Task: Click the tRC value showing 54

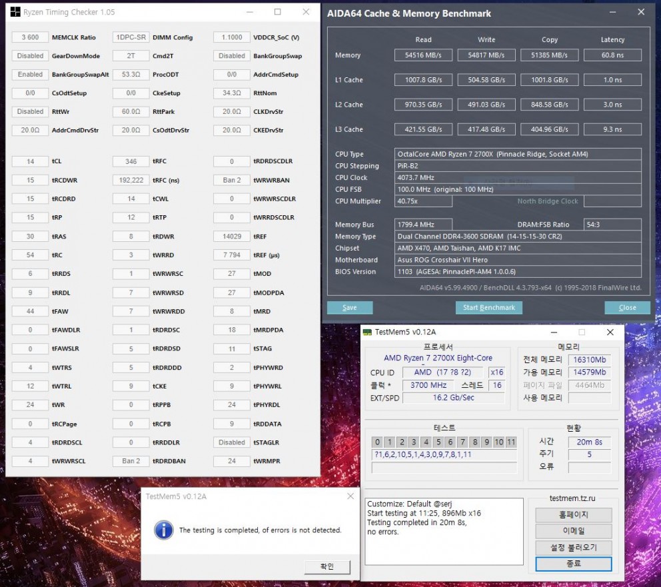Action: point(30,255)
